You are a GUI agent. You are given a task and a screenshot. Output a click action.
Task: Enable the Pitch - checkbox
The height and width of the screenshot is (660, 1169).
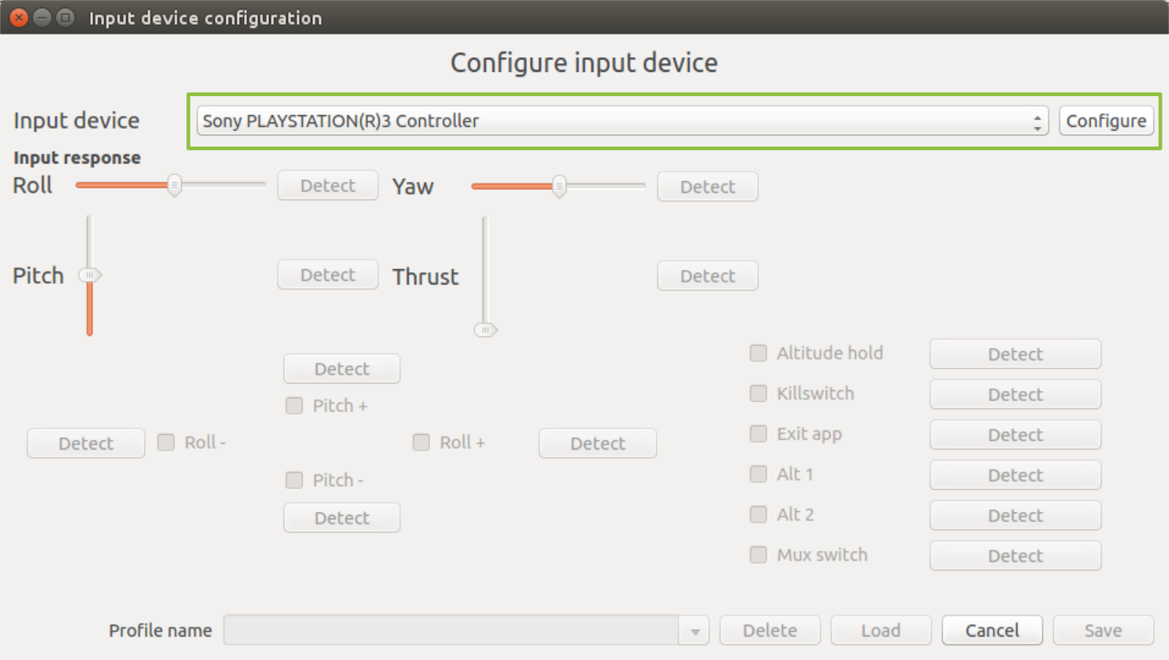tap(294, 480)
